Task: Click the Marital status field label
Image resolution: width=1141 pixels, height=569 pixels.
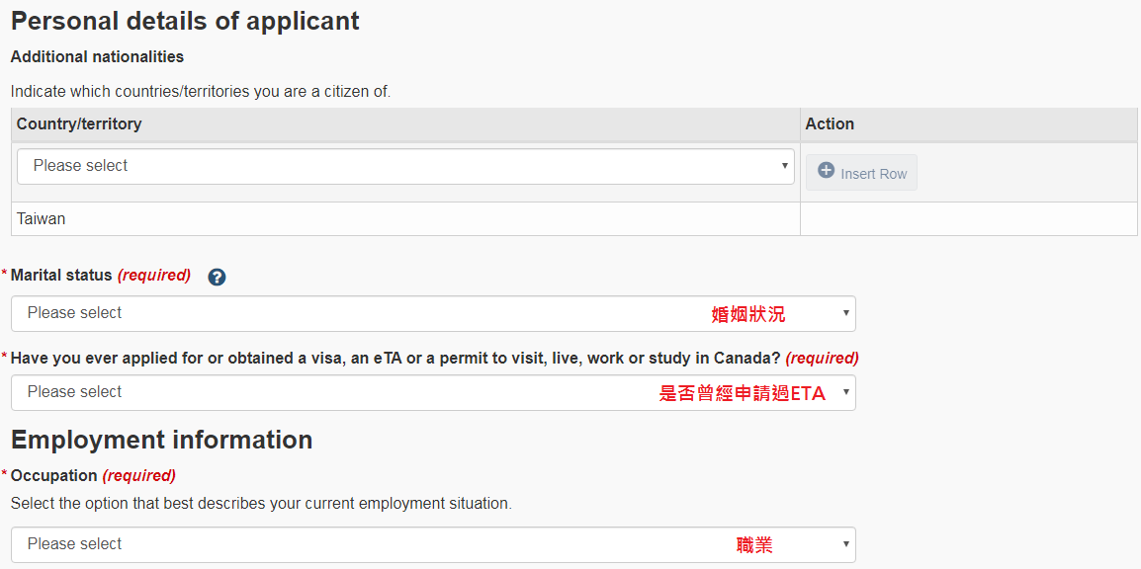Action: [61, 276]
